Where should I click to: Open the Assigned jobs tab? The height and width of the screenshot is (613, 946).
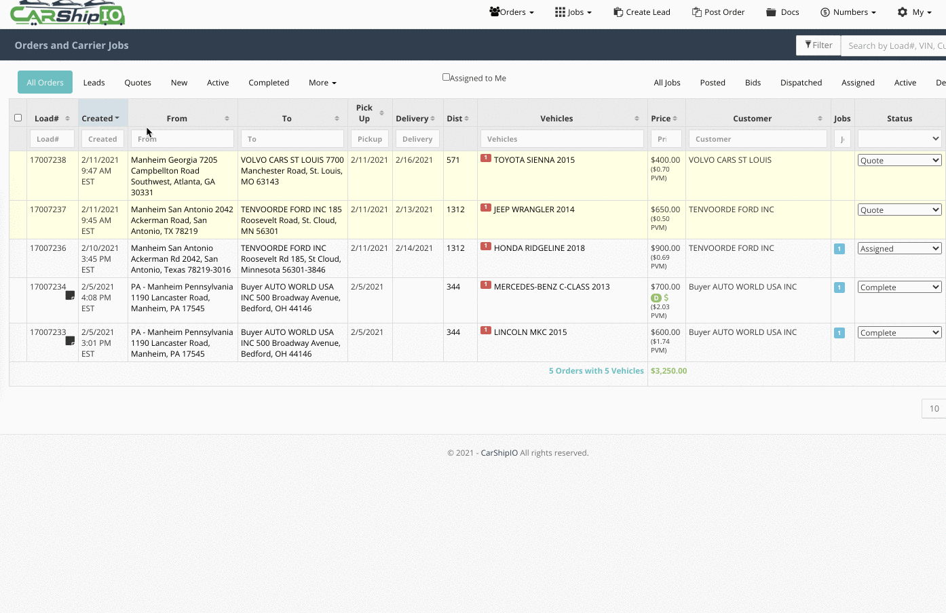click(858, 83)
